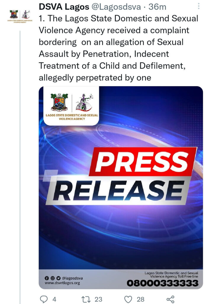This screenshot has height=304, width=209.
Task: Click the DSVA Lagos display name
Action: tap(64, 7)
